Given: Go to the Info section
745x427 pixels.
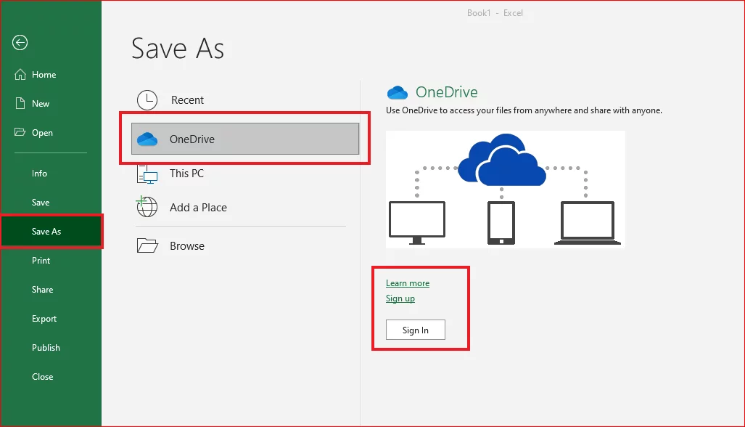Looking at the screenshot, I should point(40,173).
